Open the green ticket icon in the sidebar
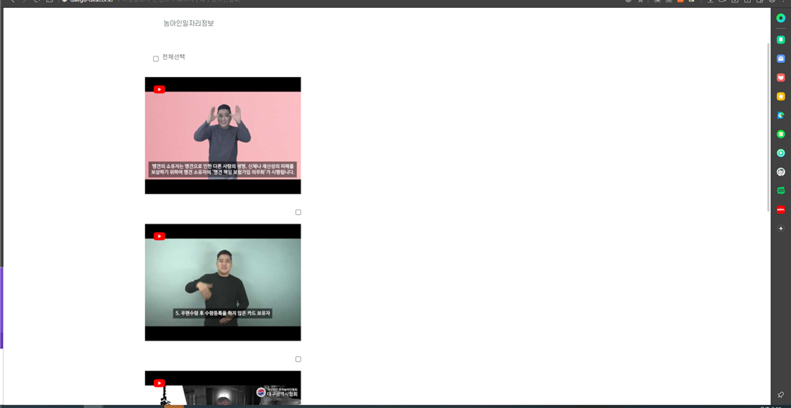791x408 pixels. coord(781,191)
